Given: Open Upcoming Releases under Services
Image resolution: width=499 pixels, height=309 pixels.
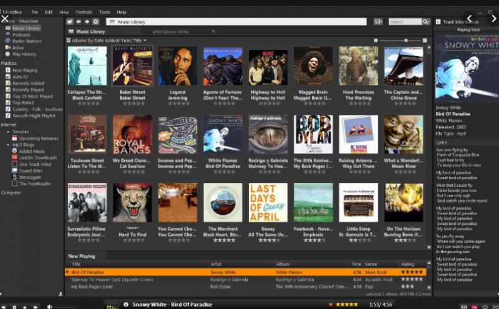Looking at the screenshot, I should (39, 138).
